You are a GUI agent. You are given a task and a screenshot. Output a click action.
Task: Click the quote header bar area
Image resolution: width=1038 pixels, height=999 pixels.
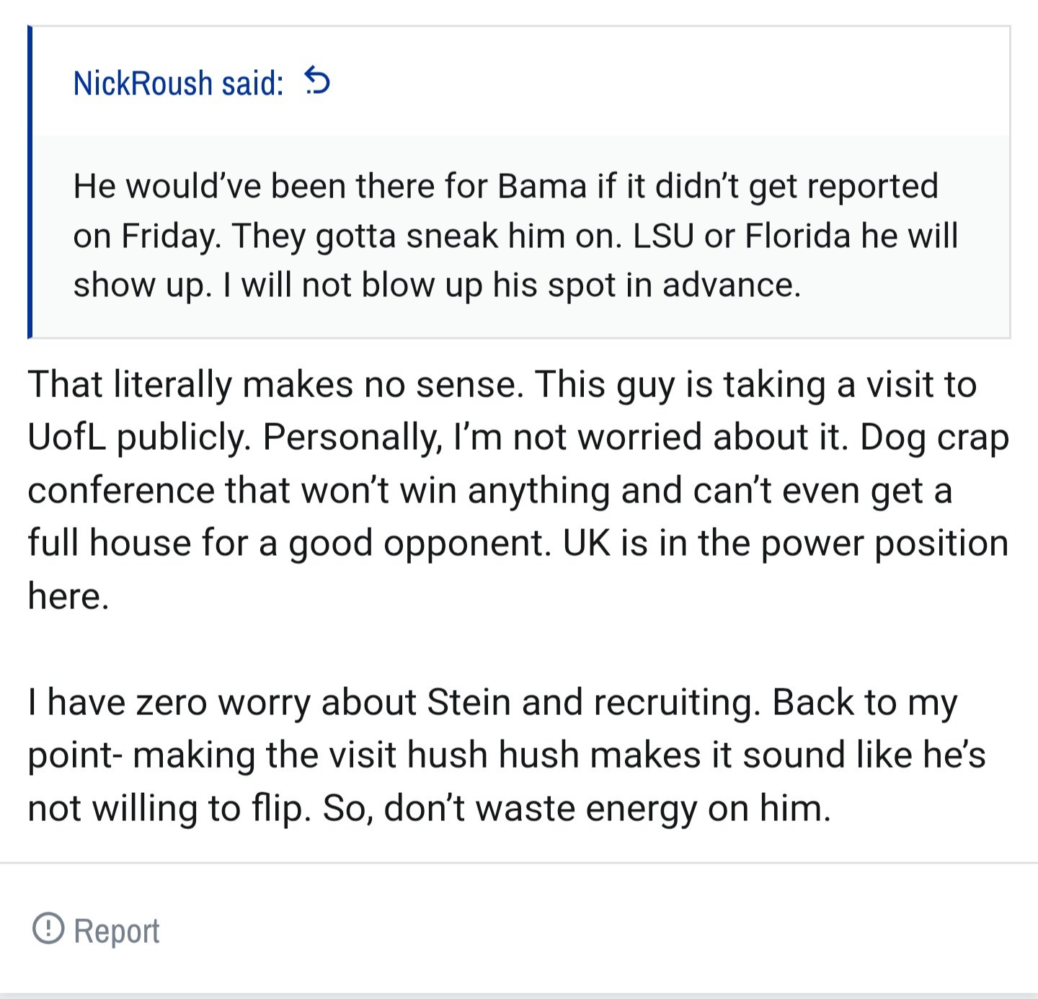click(x=520, y=81)
